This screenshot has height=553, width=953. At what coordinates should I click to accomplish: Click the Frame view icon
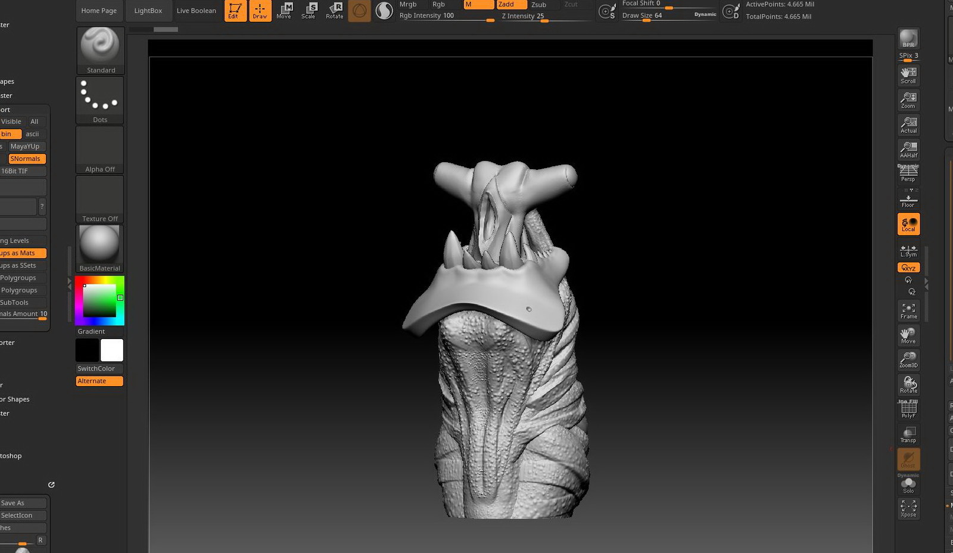pyautogui.click(x=908, y=310)
